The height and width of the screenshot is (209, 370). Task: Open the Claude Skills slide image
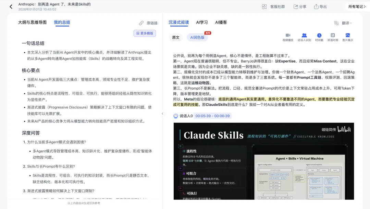click(263, 161)
